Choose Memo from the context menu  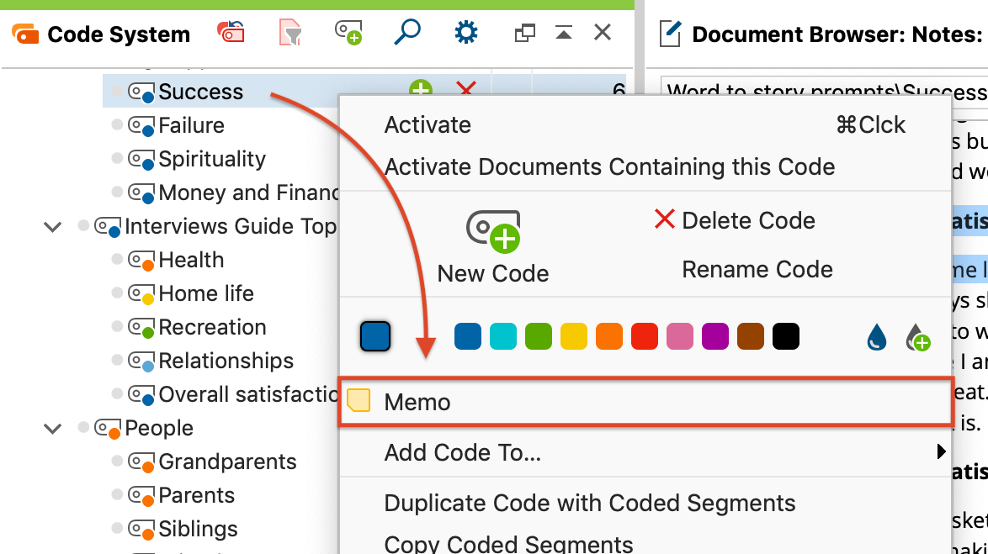[417, 401]
